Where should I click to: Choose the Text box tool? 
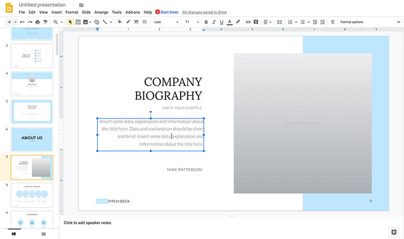pos(78,22)
